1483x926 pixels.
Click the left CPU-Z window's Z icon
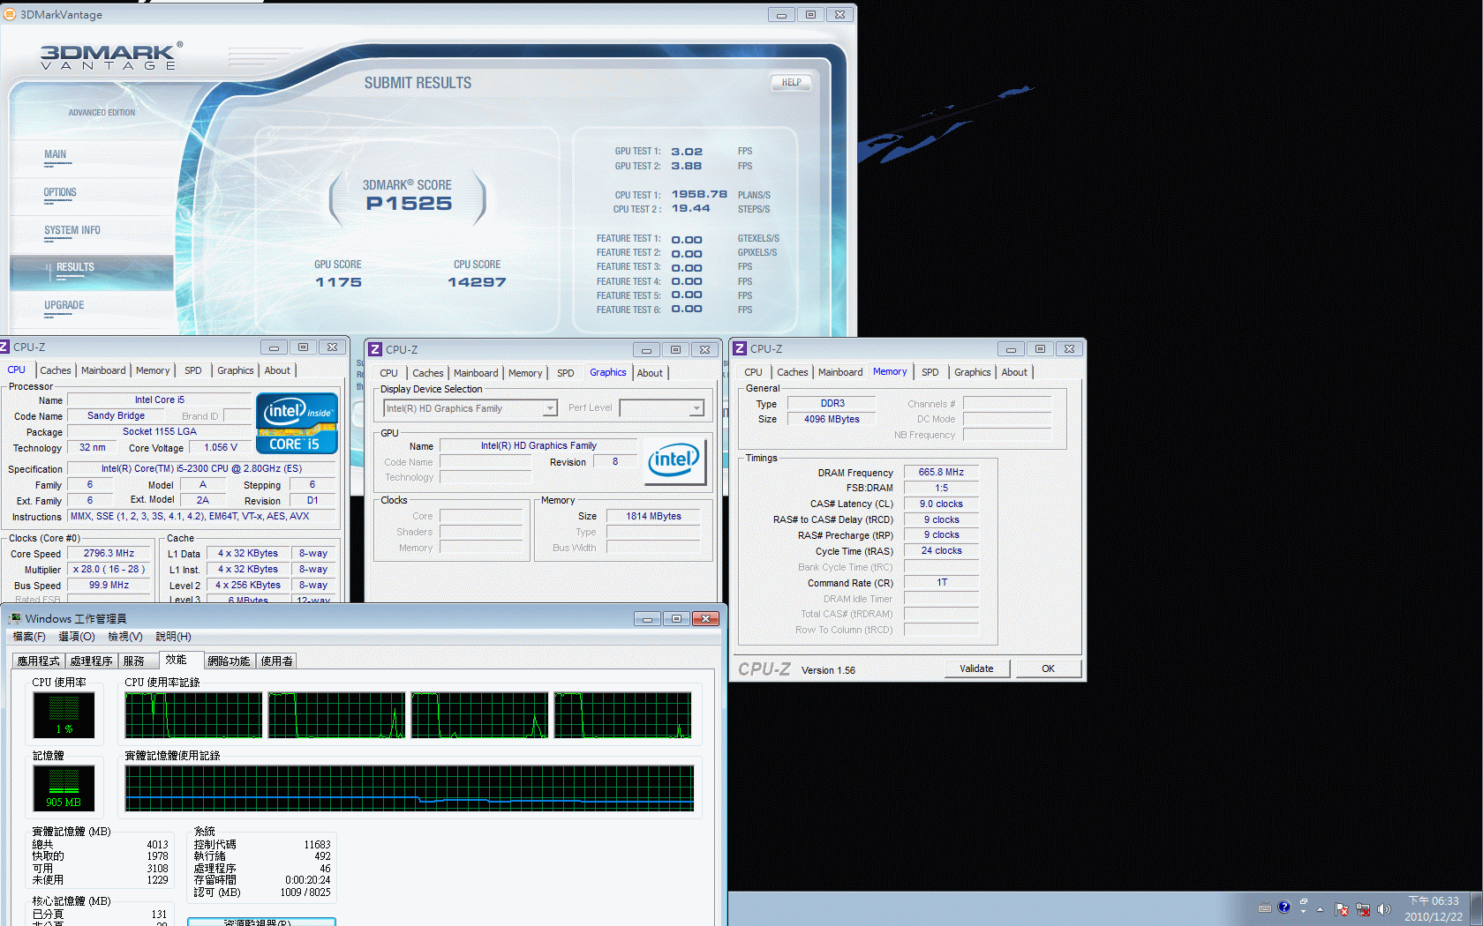click(x=4, y=347)
